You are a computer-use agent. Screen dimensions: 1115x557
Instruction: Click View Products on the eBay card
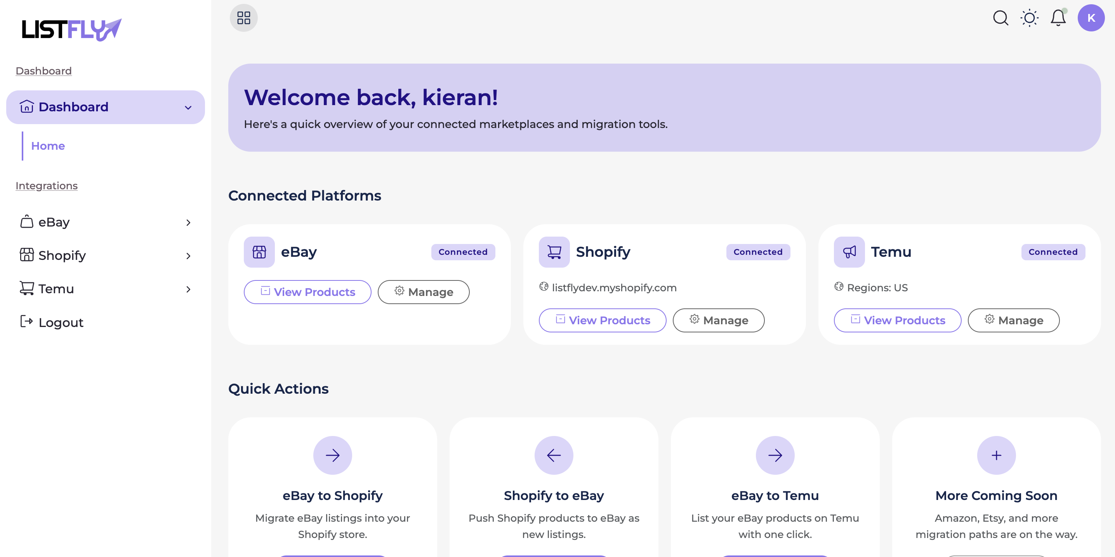(307, 292)
